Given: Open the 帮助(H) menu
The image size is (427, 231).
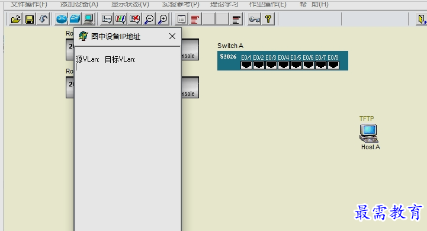Looking at the screenshot, I should point(314,4).
